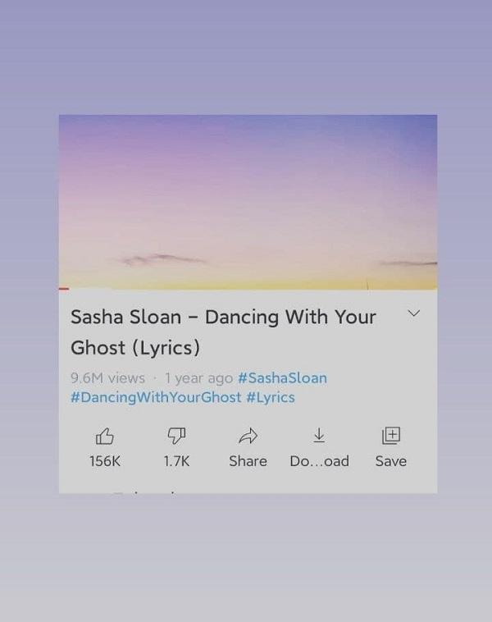Tap the Ghost (Lyrics) title line
Image resolution: width=492 pixels, height=622 pixels.
[x=135, y=348]
